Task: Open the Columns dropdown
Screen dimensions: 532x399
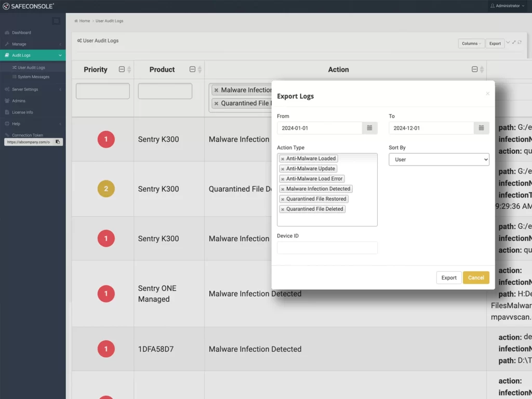Action: point(471,44)
